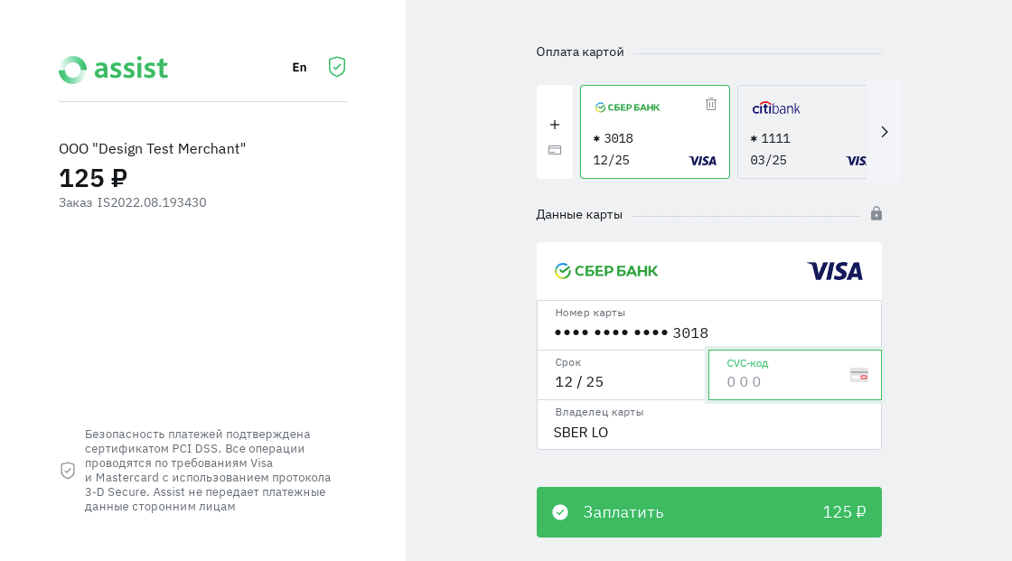Click the Assist logo
This screenshot has height=561, width=1012.
point(113,70)
